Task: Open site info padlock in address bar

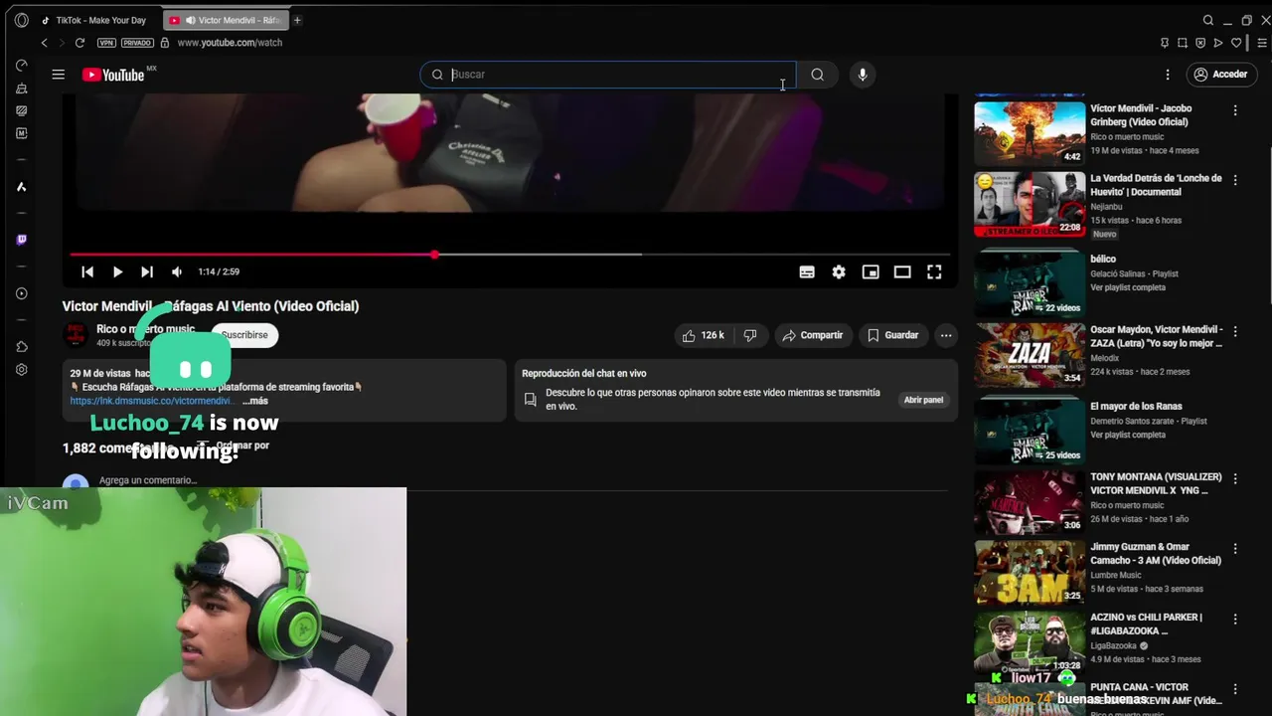Action: (164, 43)
